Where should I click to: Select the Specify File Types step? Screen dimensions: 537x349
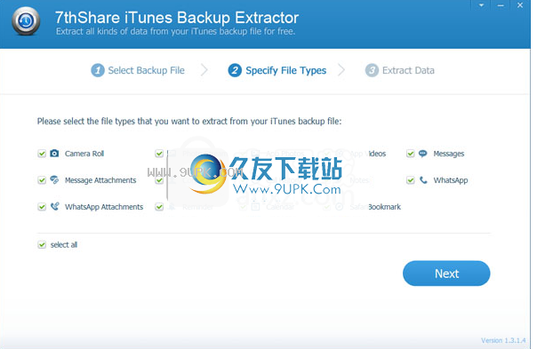click(277, 70)
